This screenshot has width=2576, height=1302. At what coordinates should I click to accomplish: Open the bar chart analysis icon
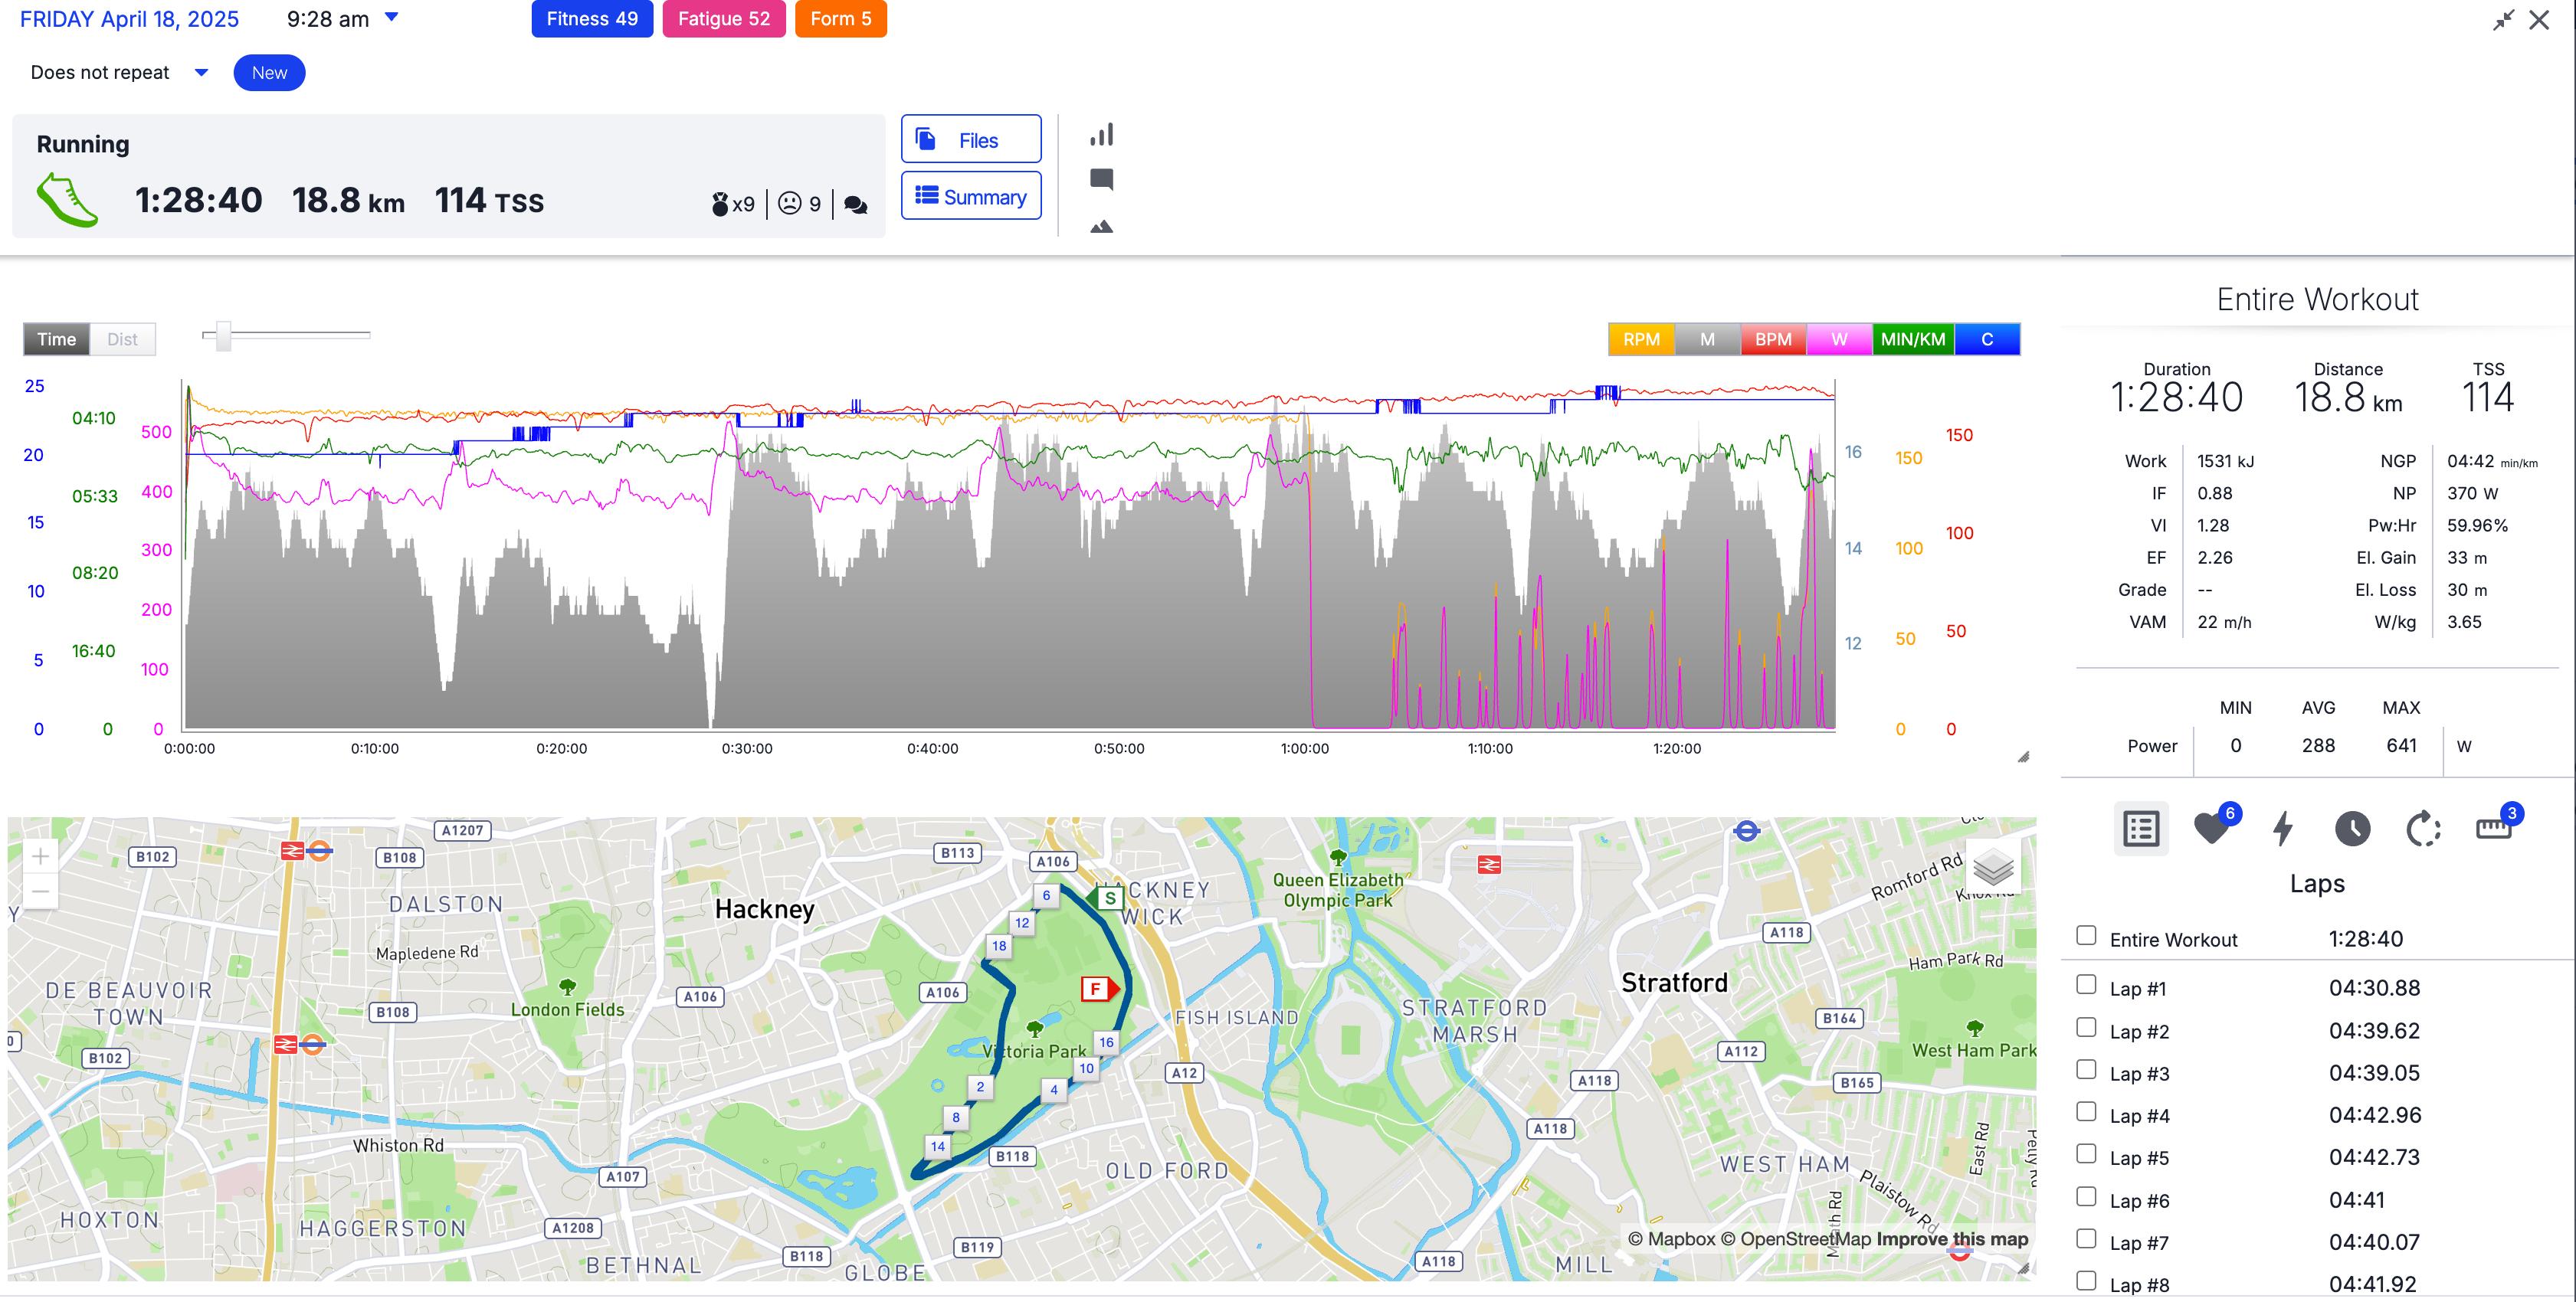click(1101, 135)
